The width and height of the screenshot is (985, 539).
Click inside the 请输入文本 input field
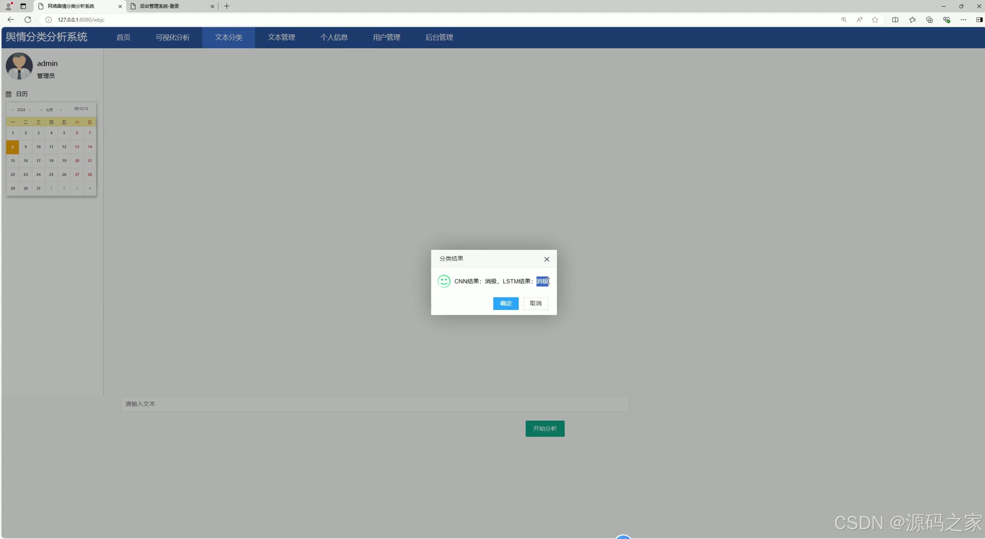click(375, 404)
